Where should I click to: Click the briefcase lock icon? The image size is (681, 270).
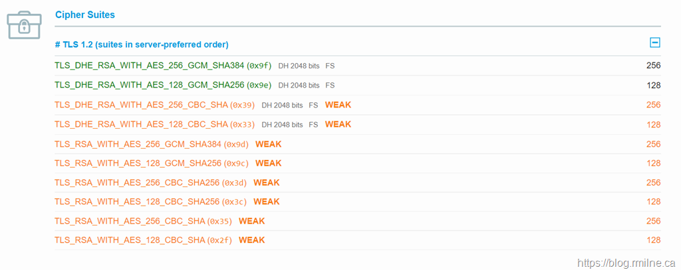coord(25,24)
